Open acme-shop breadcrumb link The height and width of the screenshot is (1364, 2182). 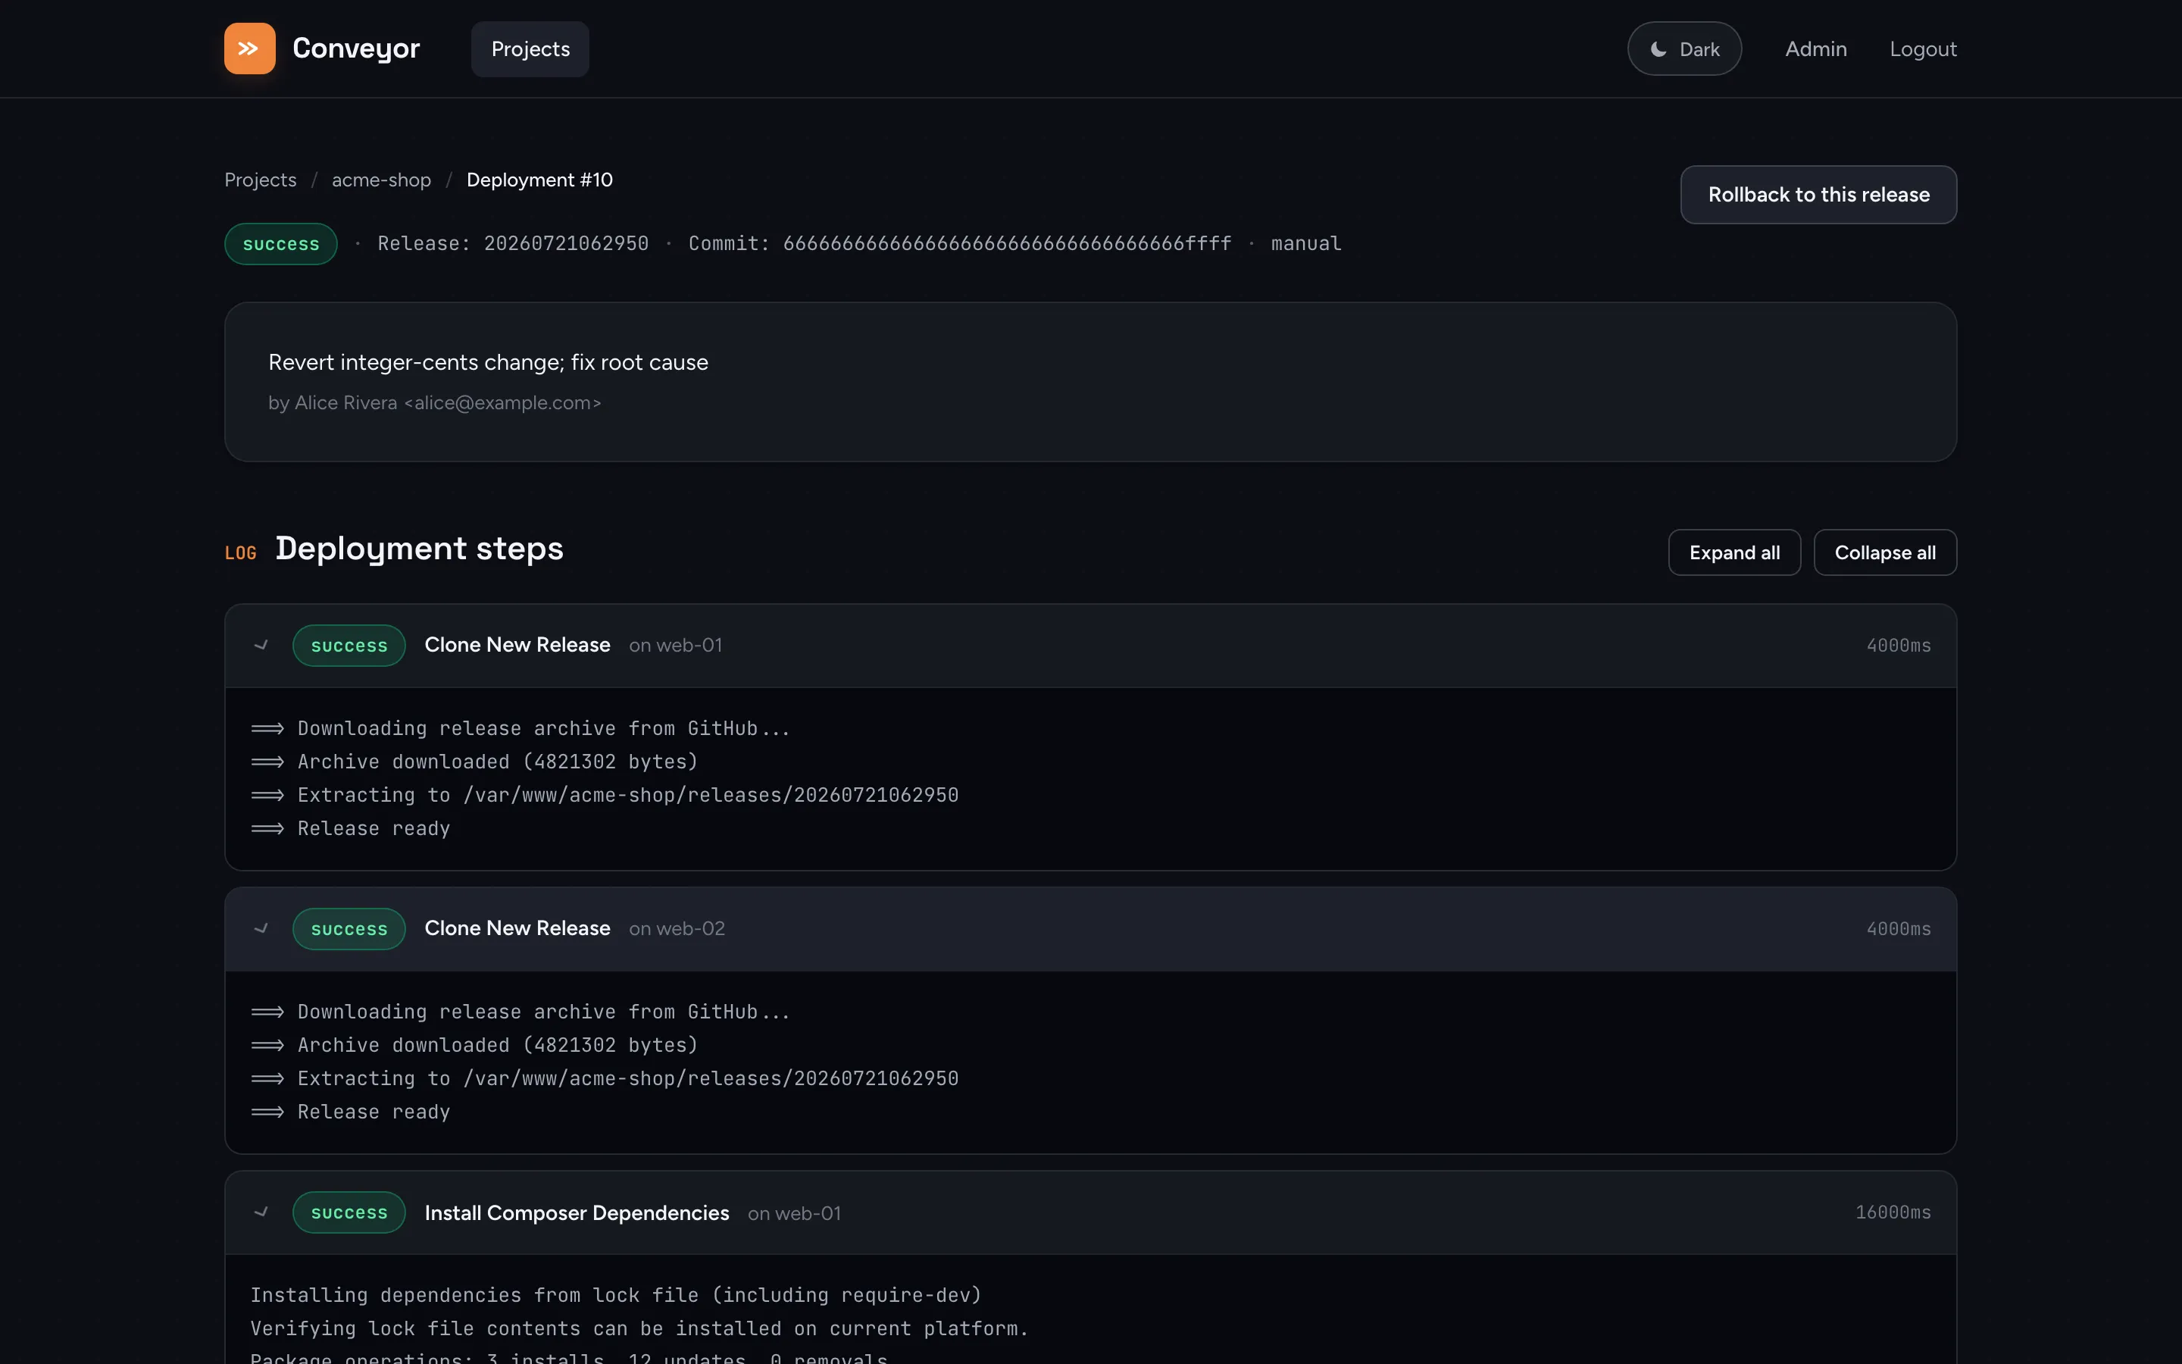pos(381,180)
